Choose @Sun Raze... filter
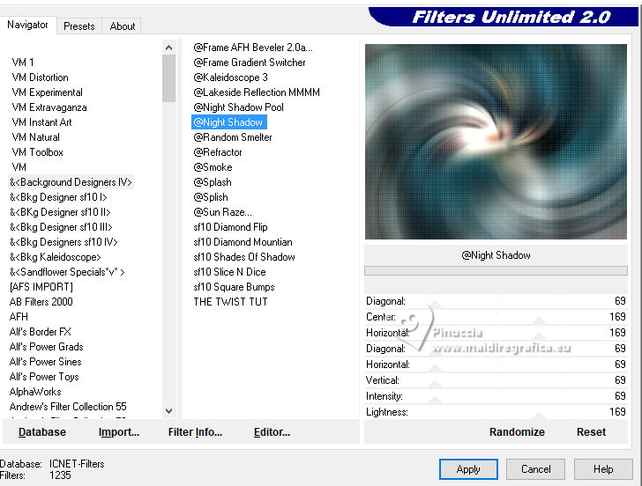 pyautogui.click(x=222, y=212)
